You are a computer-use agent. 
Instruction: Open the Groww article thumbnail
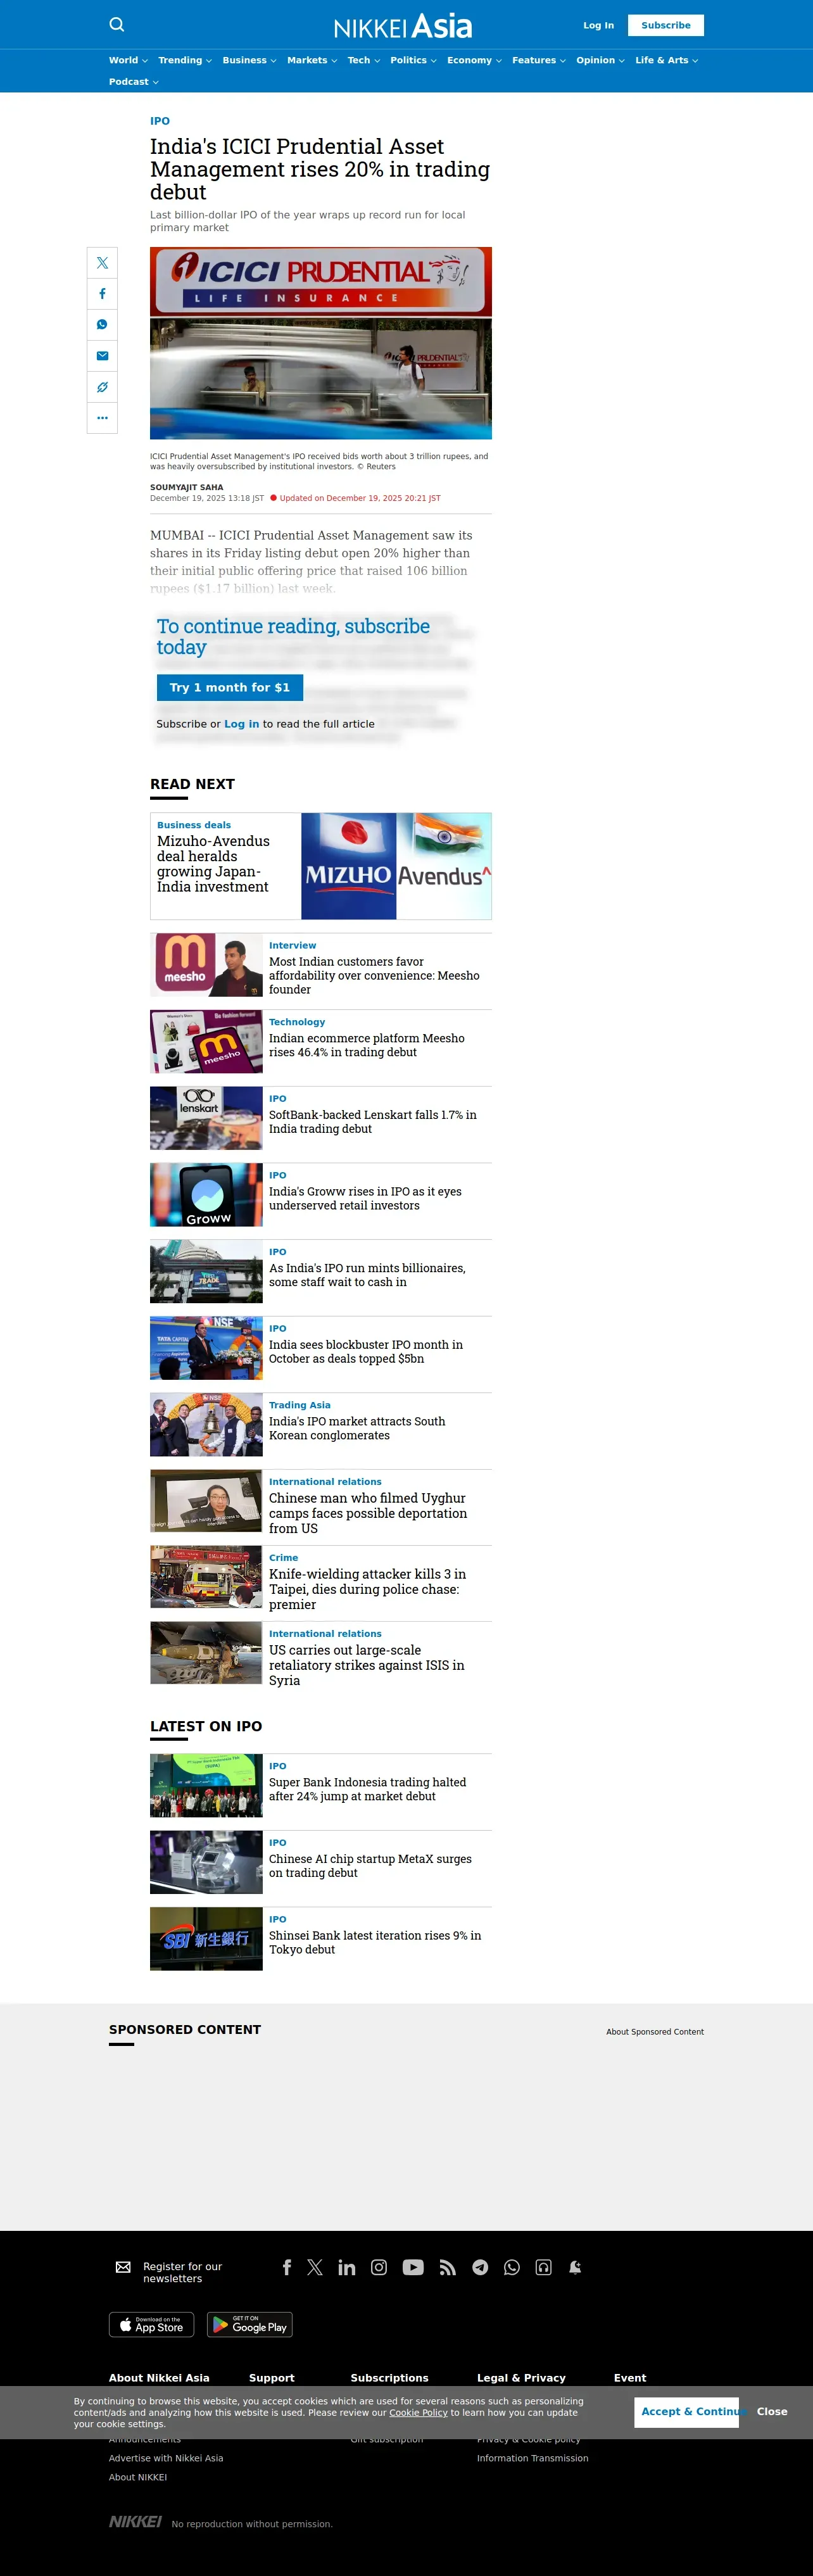(206, 1195)
